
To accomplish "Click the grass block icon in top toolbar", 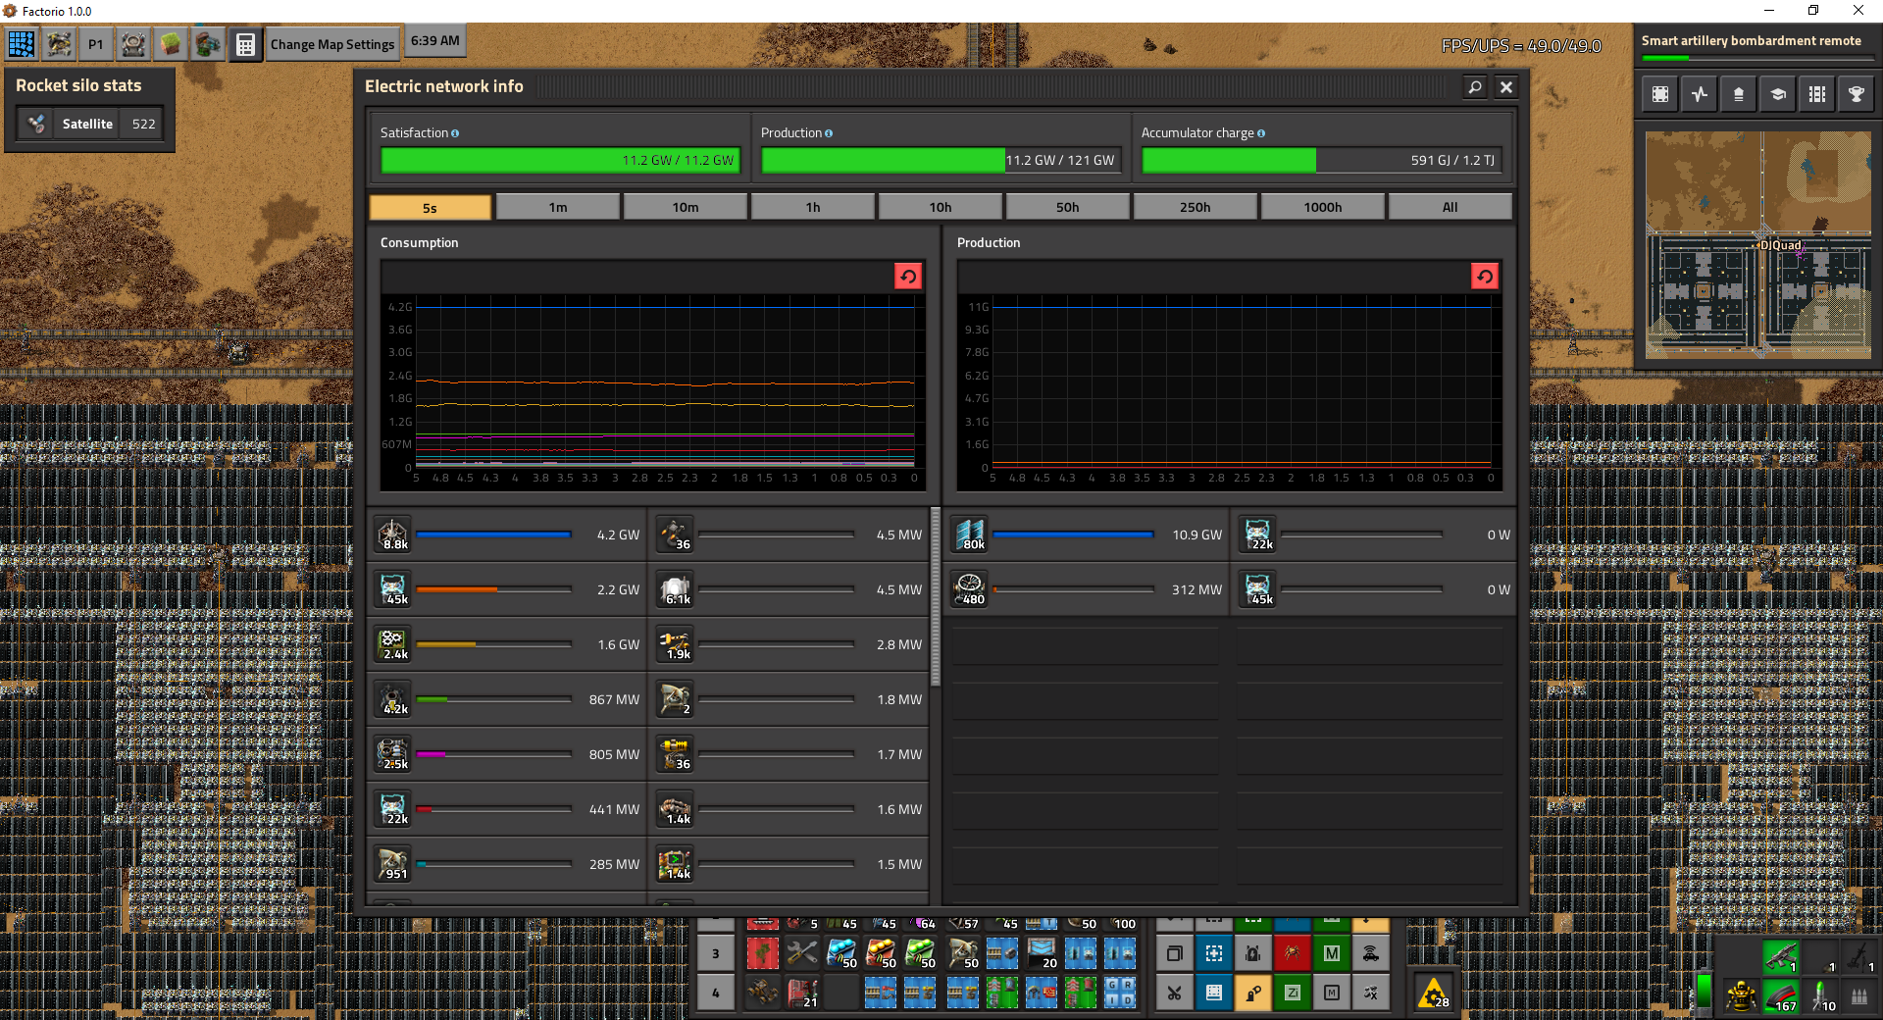I will click(x=171, y=44).
